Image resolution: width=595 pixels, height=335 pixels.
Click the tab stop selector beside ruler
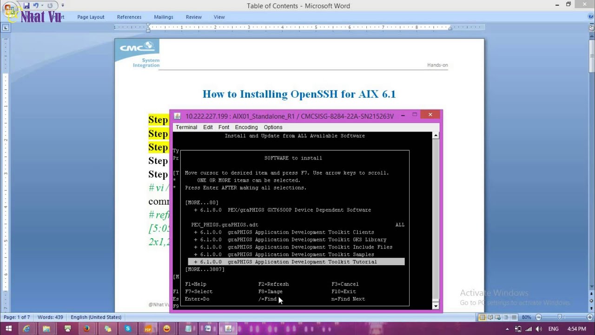[6, 27]
